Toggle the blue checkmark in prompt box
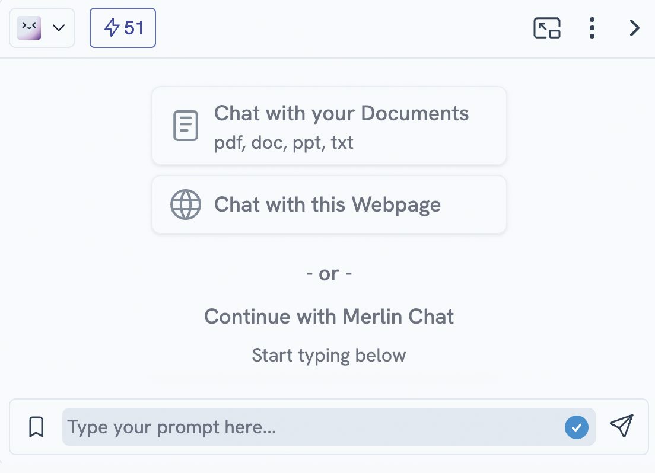Viewport: 655px width, 473px height. coord(577,427)
